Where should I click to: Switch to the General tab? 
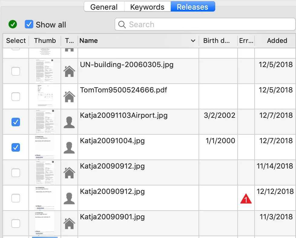click(104, 7)
